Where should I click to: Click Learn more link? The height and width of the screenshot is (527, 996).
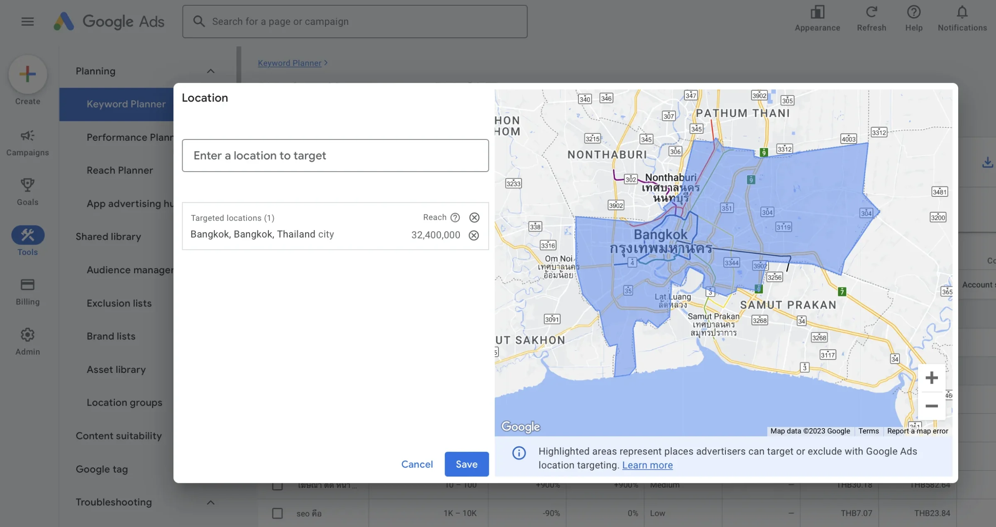point(647,465)
